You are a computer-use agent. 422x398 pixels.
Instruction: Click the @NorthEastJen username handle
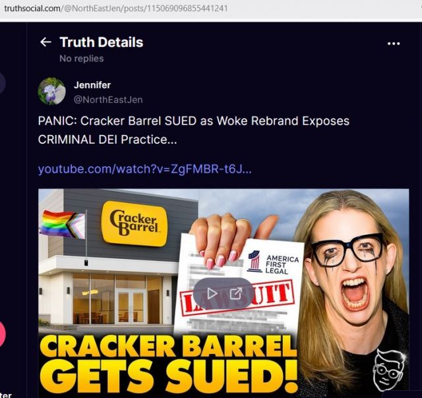(x=108, y=99)
